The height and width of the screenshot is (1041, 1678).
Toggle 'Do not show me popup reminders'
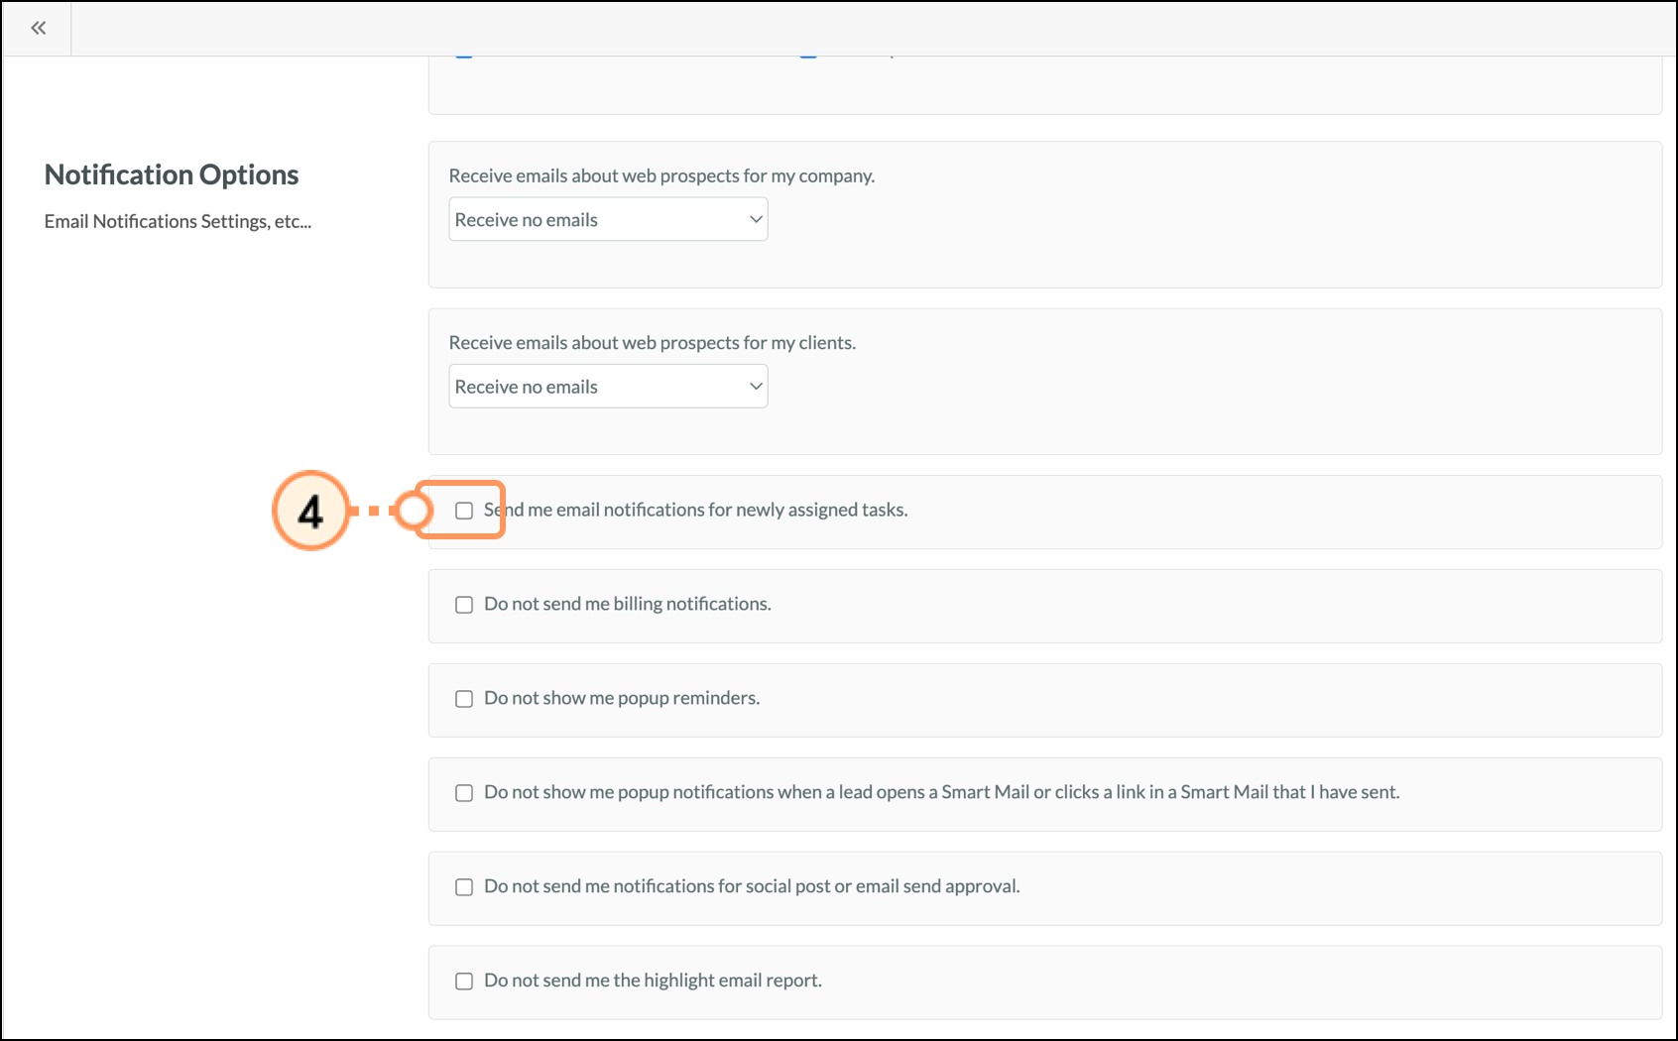pyautogui.click(x=464, y=699)
